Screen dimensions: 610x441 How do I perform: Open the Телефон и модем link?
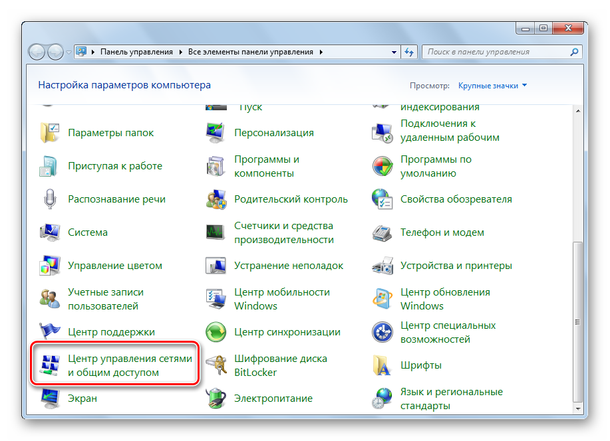tap(442, 232)
